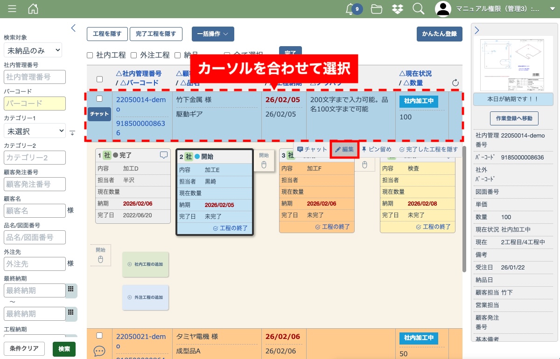560x359 pixels.
Task: Open the folder icon in header
Action: point(377,9)
